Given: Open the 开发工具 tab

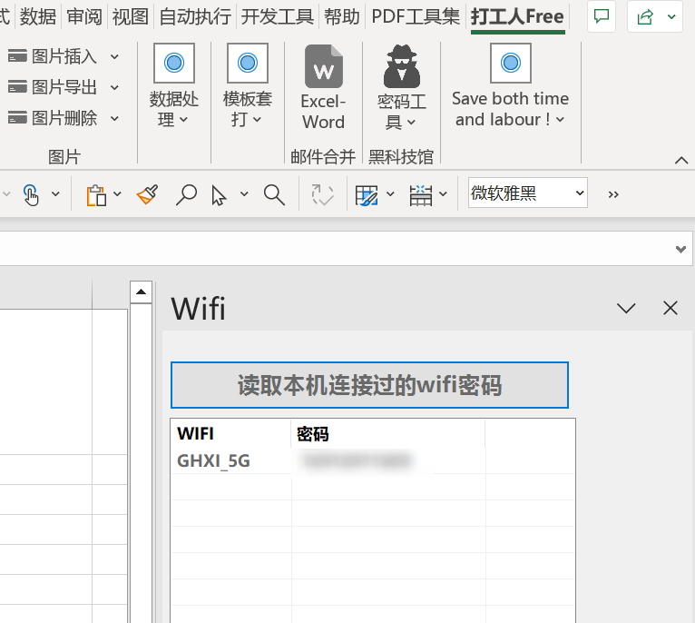Looking at the screenshot, I should [278, 16].
